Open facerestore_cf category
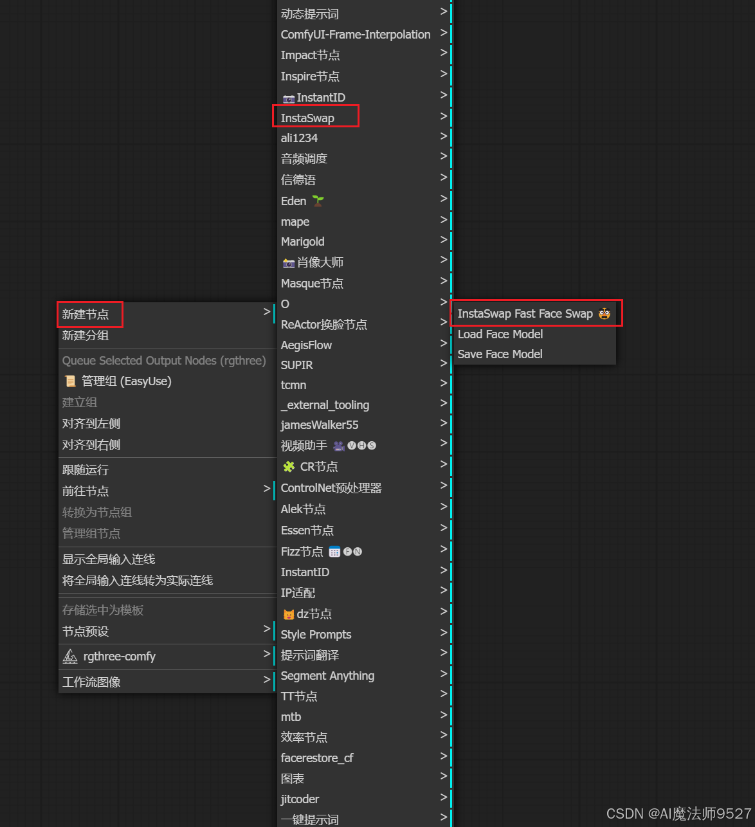Screen dimensions: 755x827 click(364, 758)
